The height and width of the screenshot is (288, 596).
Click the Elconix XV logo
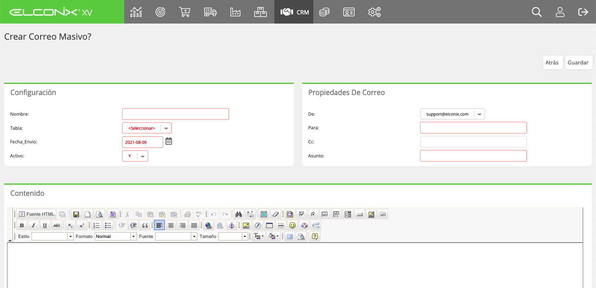(51, 12)
